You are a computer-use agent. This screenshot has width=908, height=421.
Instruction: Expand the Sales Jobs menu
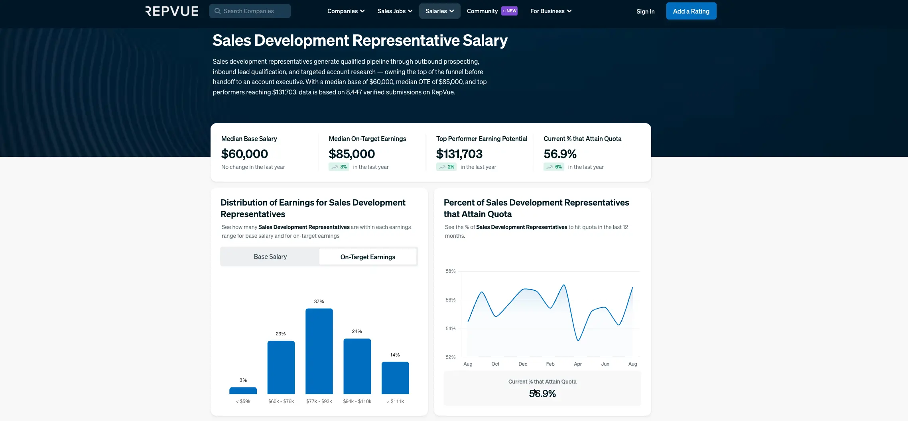point(395,11)
